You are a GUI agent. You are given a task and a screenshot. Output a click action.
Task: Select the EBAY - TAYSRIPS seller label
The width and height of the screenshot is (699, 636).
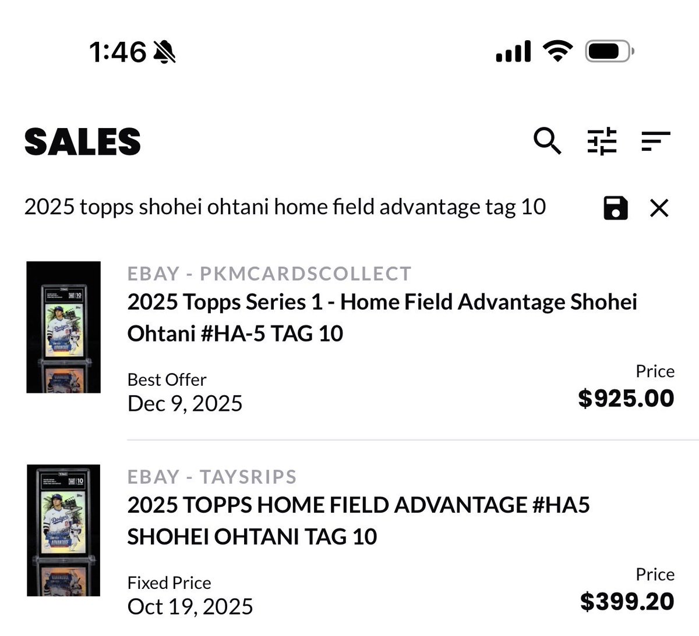point(212,477)
